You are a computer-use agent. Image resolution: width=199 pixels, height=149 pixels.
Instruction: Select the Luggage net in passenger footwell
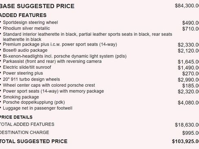pyautogui.click(x=38, y=108)
